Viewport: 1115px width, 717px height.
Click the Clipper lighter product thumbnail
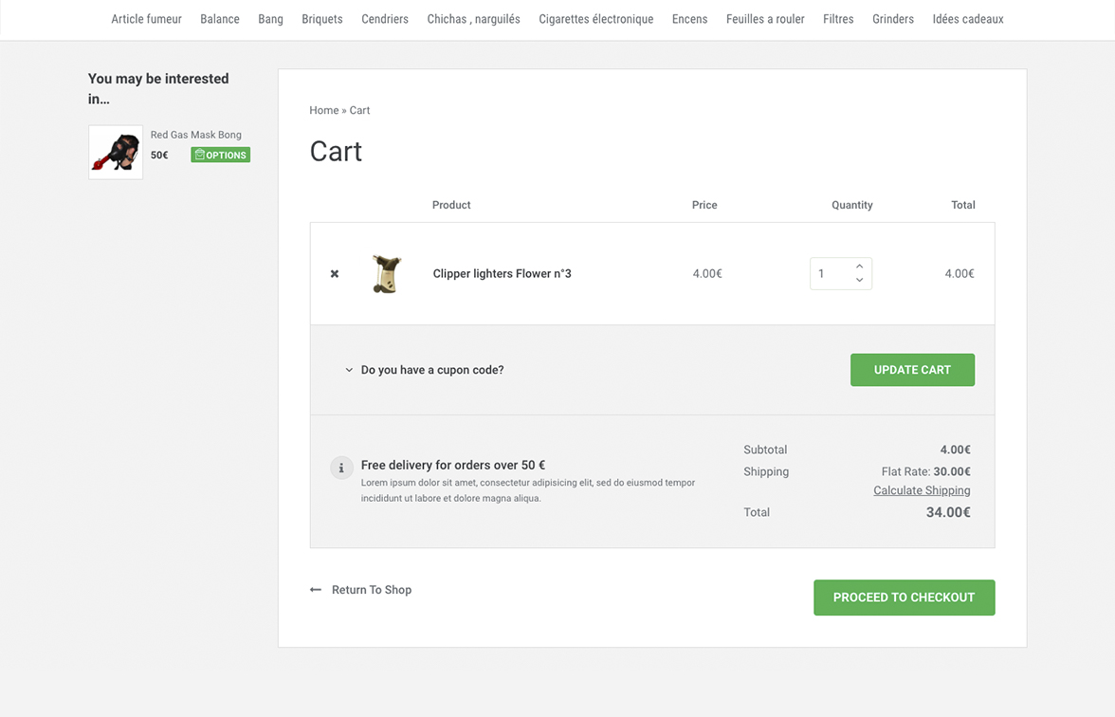pyautogui.click(x=386, y=274)
